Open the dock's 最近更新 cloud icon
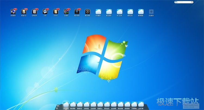 (x=73, y=105)
